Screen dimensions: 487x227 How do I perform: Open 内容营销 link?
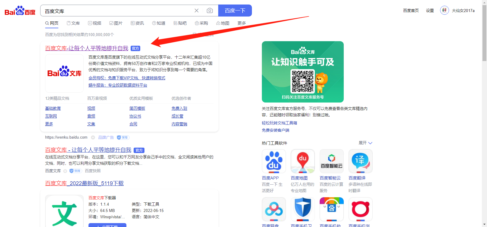[179, 124]
